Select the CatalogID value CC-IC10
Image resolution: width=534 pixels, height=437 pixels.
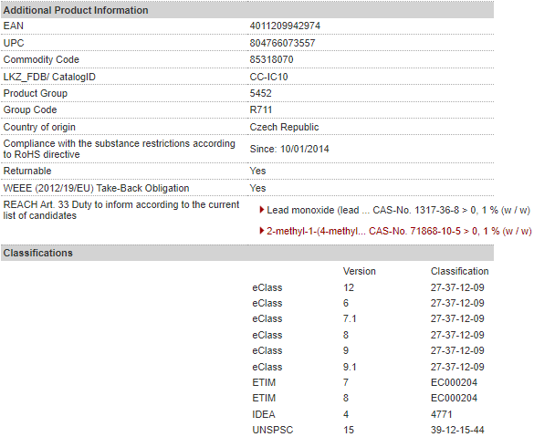pyautogui.click(x=268, y=77)
